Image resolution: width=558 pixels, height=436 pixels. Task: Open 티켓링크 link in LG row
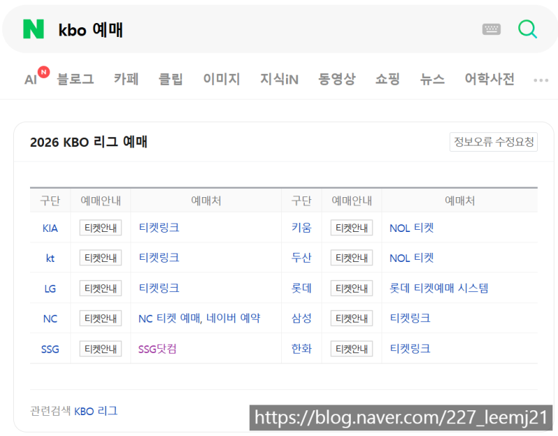tap(159, 288)
